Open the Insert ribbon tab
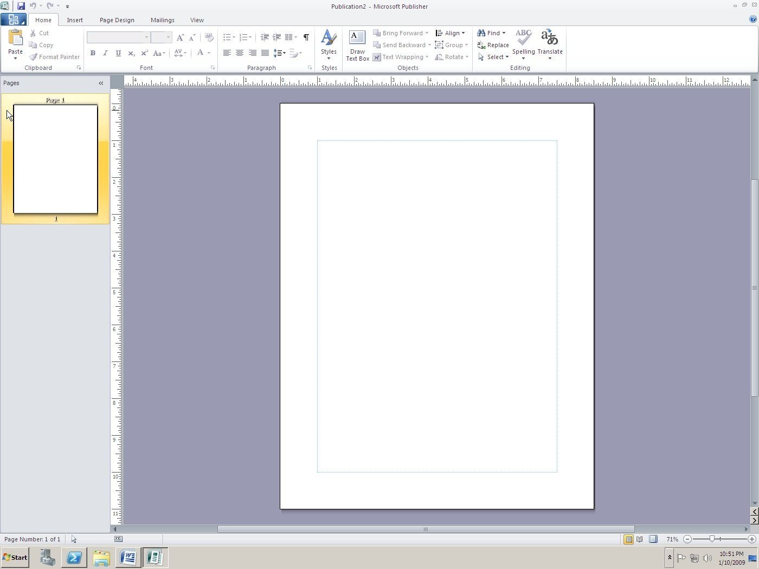759x569 pixels. click(x=75, y=20)
